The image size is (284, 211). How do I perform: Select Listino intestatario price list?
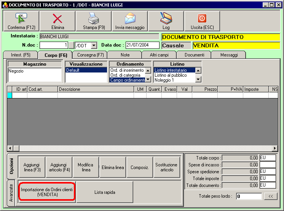click(x=174, y=70)
